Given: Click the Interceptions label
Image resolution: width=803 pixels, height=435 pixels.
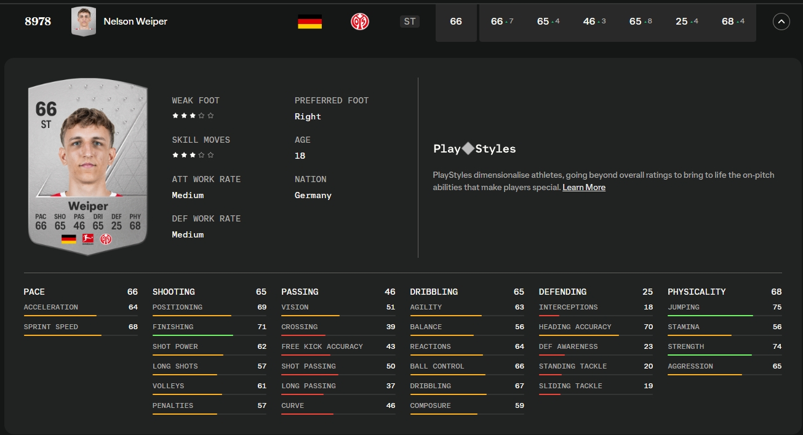Looking at the screenshot, I should tap(569, 307).
